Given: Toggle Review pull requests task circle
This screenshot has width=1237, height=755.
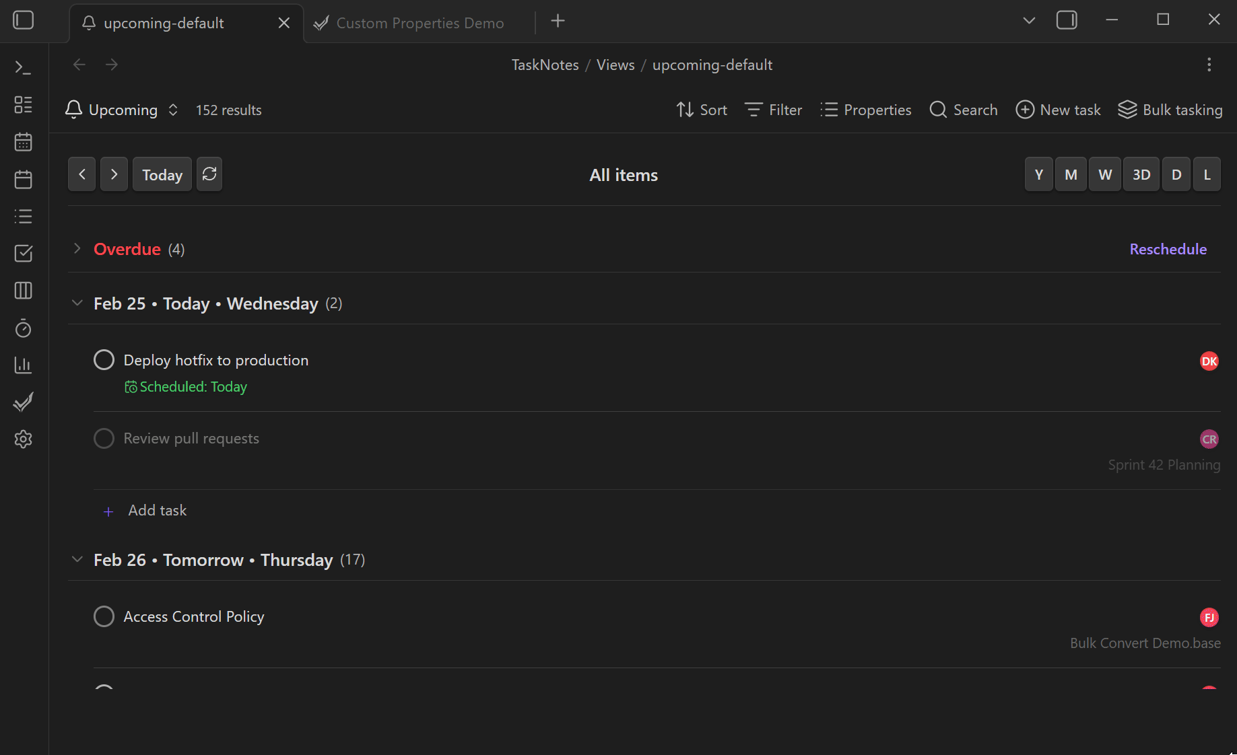Looking at the screenshot, I should [104, 439].
